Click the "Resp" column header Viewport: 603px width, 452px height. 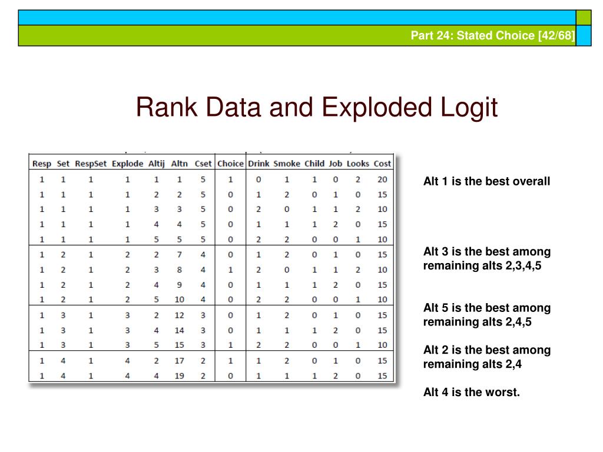pyautogui.click(x=42, y=164)
